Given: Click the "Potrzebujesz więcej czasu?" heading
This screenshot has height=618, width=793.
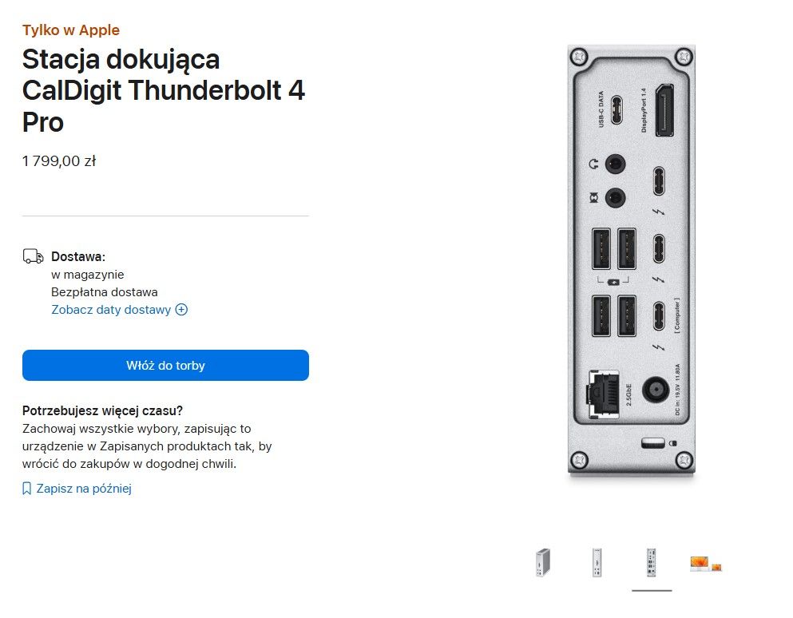Looking at the screenshot, I should [103, 411].
